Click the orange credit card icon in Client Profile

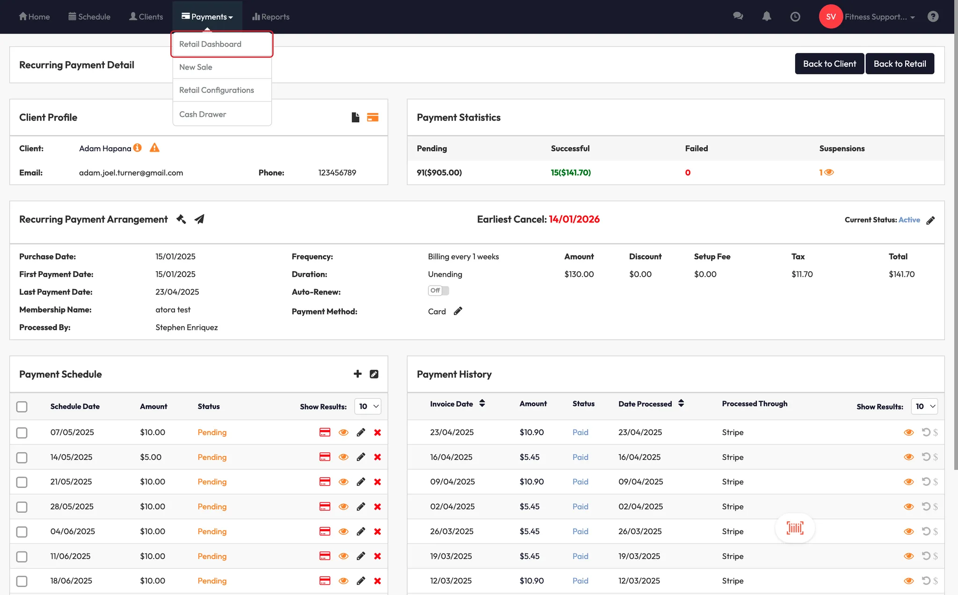pos(372,117)
